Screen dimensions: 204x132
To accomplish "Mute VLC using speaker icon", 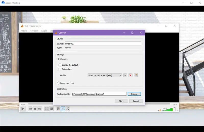I will point(159,110).
